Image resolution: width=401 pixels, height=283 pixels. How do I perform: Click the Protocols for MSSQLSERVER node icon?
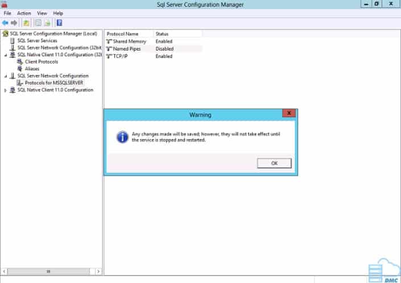coord(20,83)
